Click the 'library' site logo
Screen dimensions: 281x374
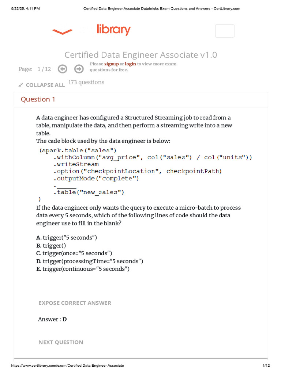click(x=113, y=30)
